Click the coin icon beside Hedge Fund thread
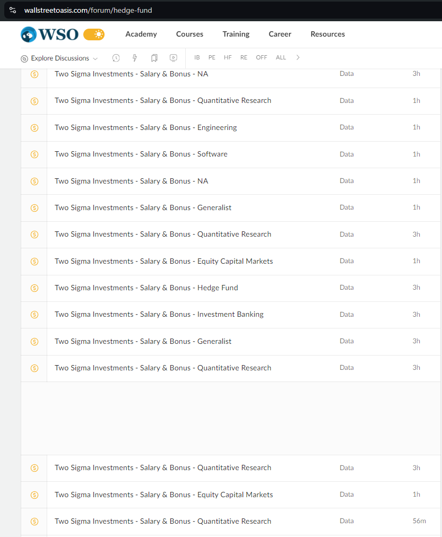442x537 pixels. [34, 288]
